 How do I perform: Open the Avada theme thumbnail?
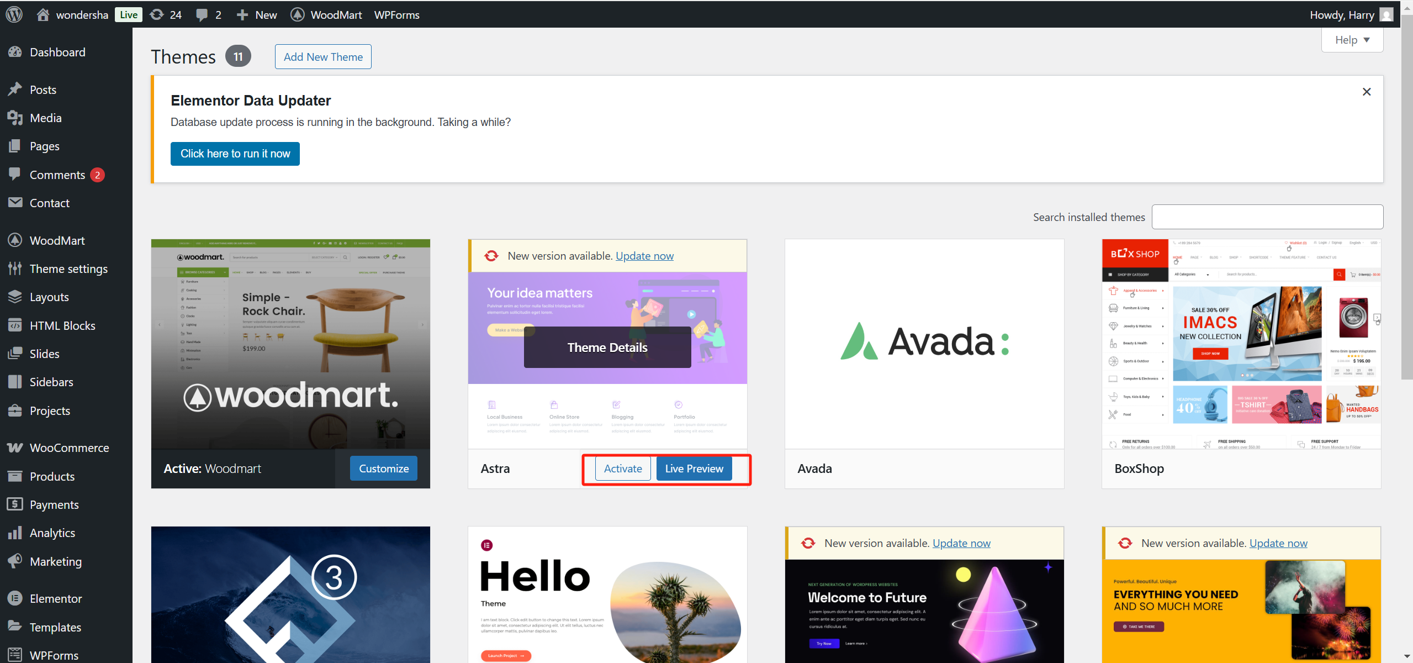pyautogui.click(x=924, y=343)
